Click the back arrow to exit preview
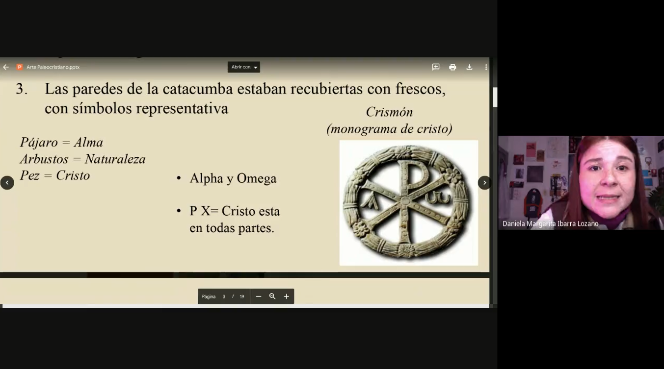664x369 pixels. click(x=6, y=67)
